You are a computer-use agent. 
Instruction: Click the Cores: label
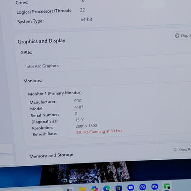coord(22,3)
